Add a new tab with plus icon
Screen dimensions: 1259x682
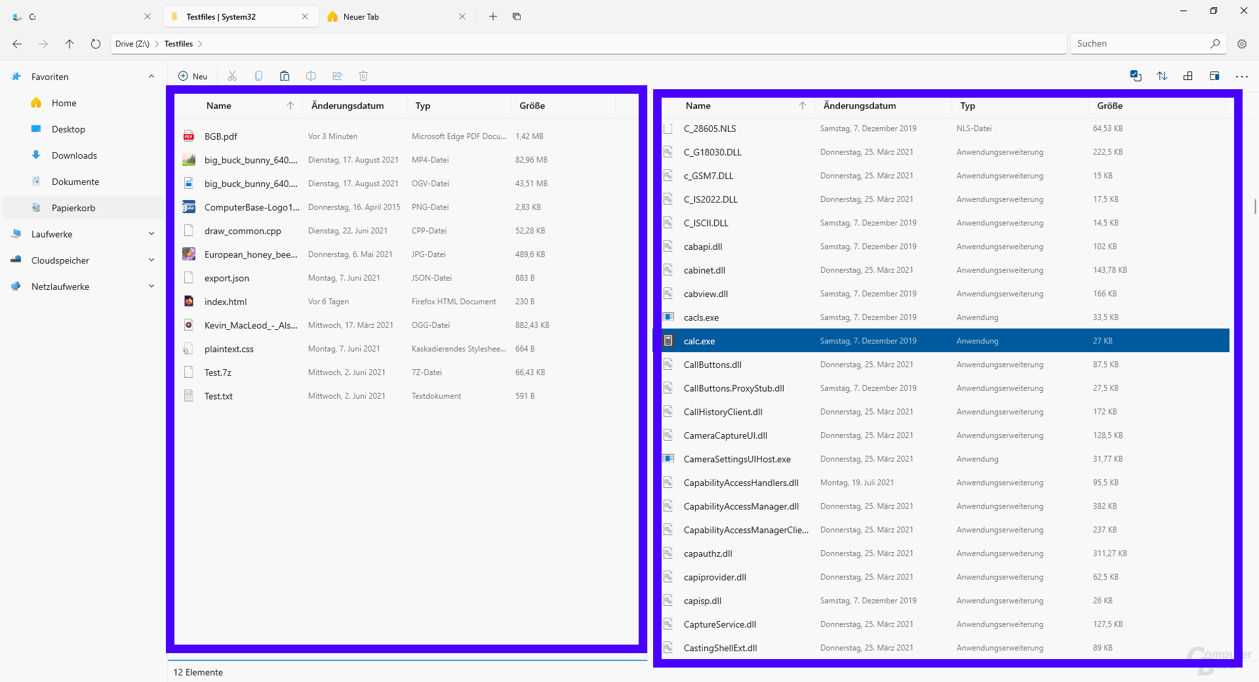coord(493,16)
